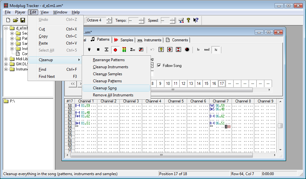Switch to the Instruments tab
This screenshot has height=179, width=306.
point(149,40)
